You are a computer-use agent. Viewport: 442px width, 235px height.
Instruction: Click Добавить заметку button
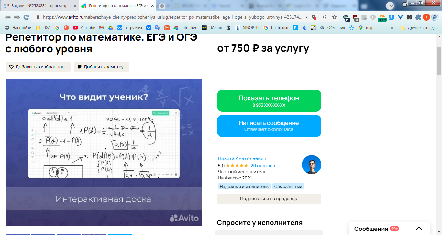coord(101,67)
